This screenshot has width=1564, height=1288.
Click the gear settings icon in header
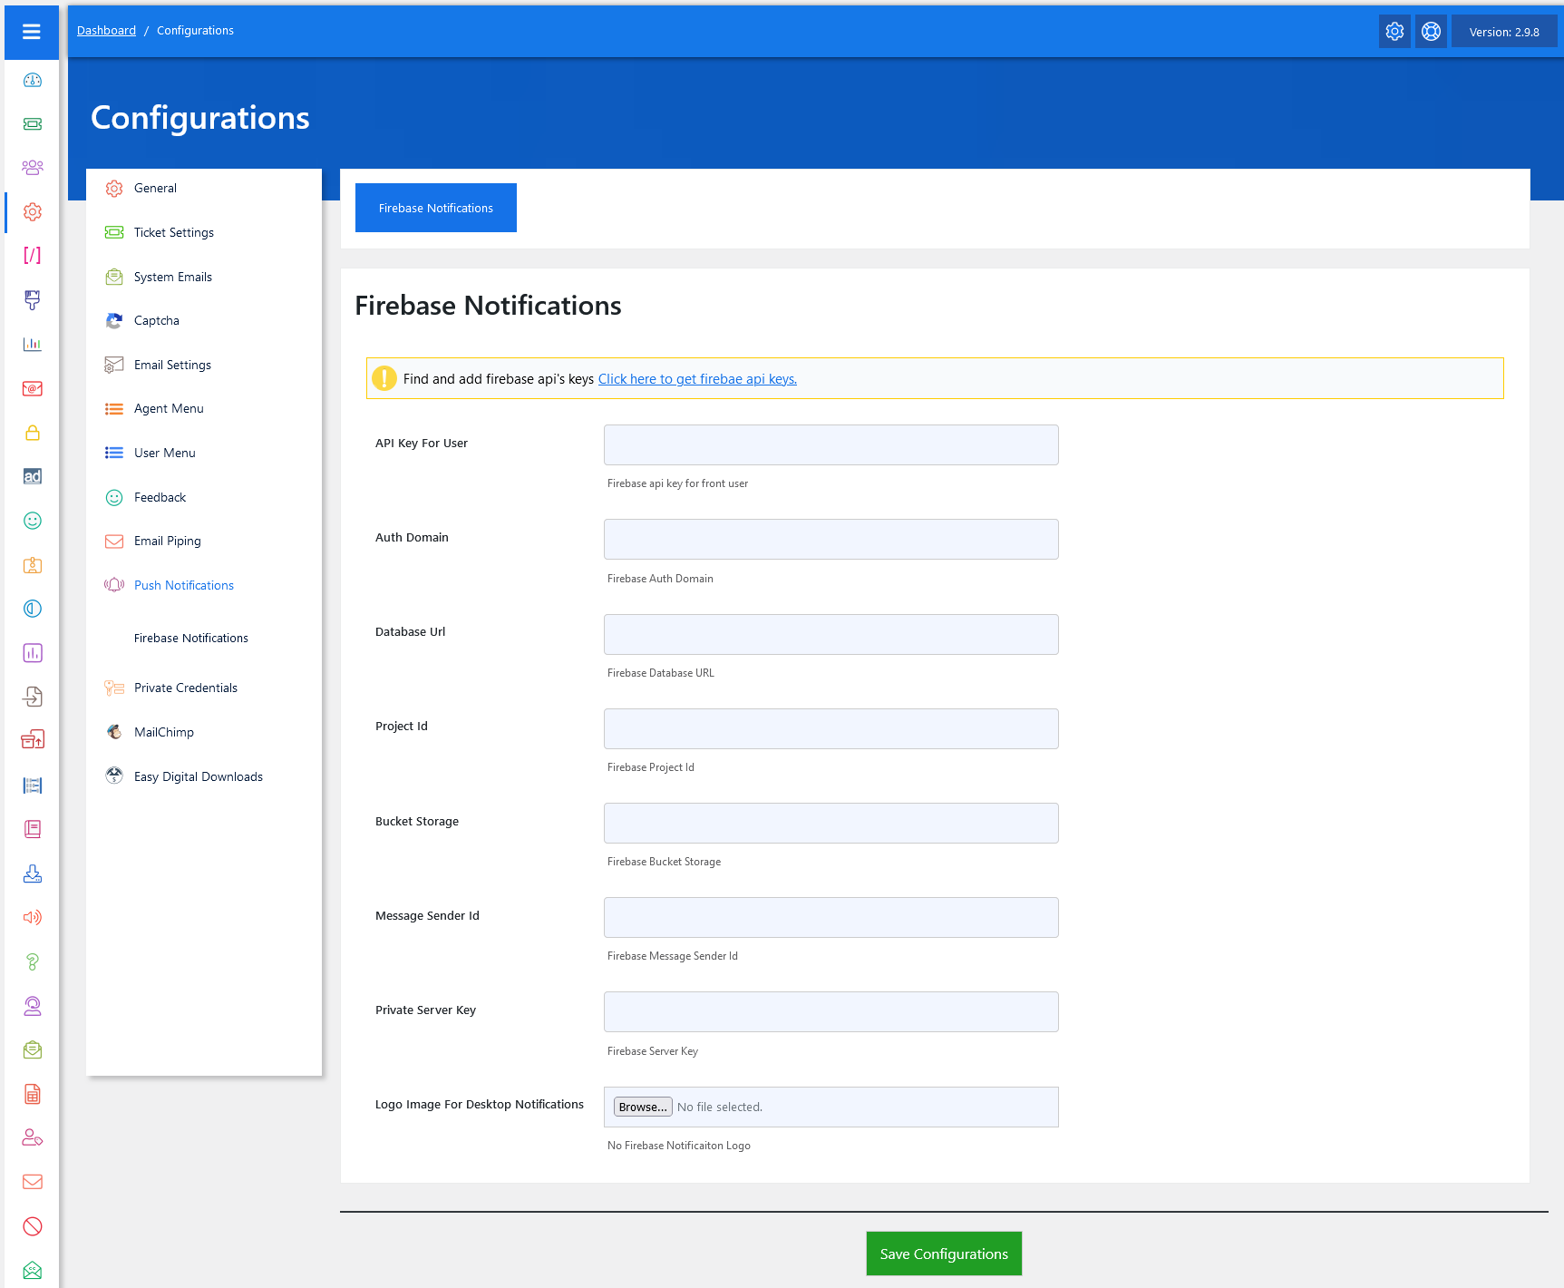(1394, 32)
